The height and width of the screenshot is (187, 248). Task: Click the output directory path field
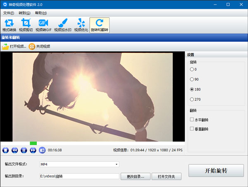pos(79,176)
